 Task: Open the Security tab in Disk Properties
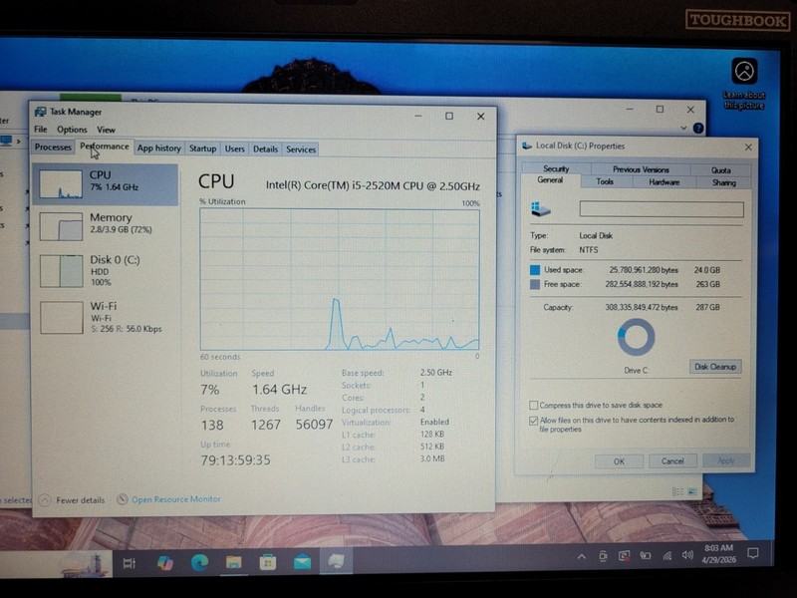coord(556,168)
